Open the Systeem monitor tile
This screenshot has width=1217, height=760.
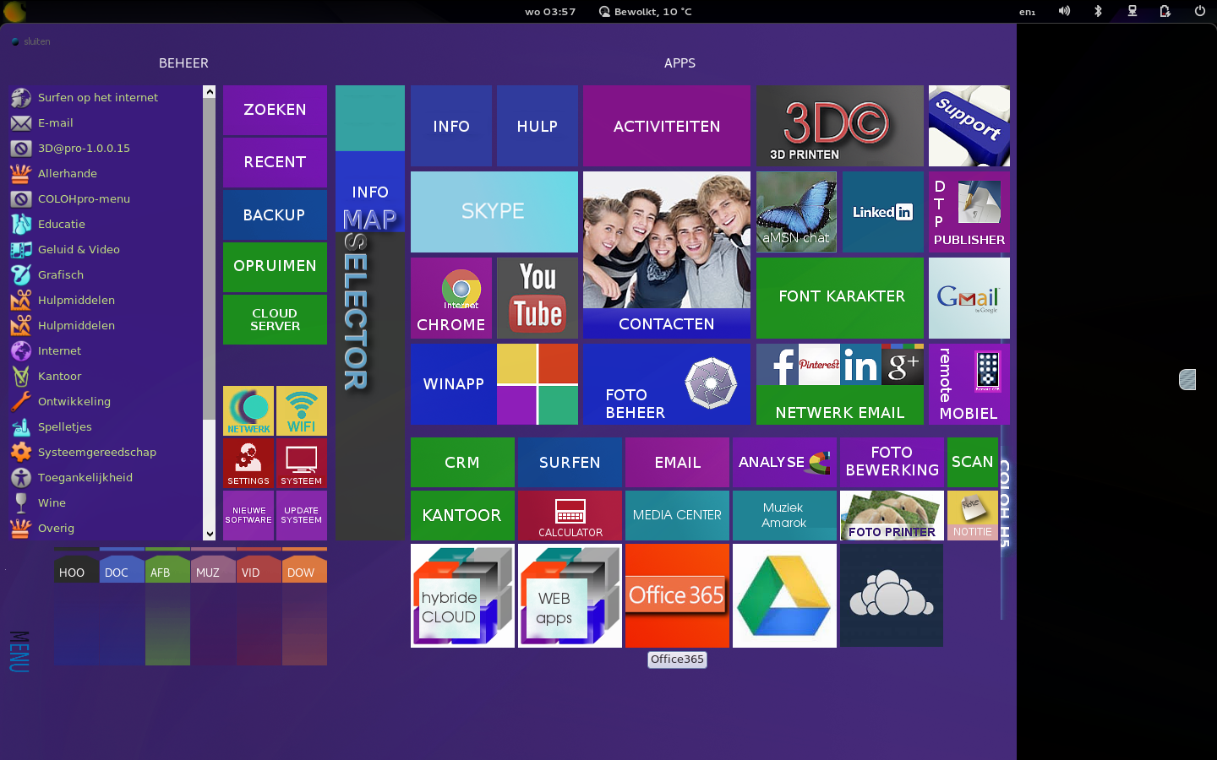tap(302, 463)
